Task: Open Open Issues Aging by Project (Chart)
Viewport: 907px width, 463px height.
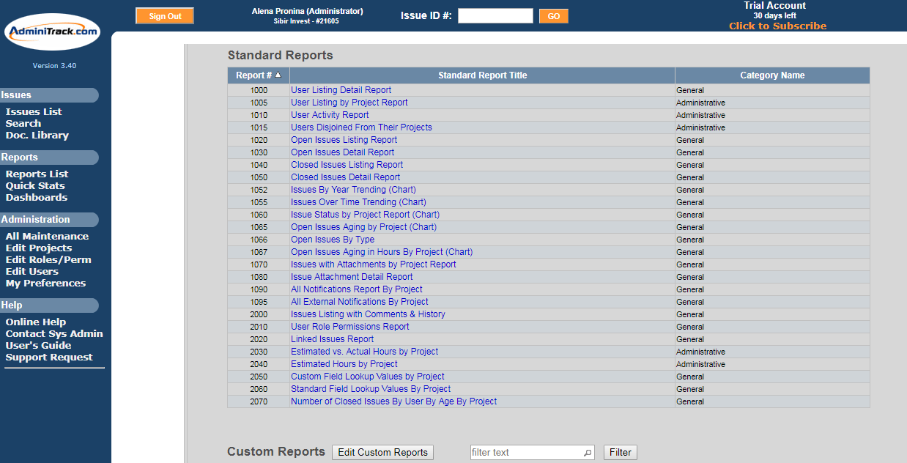Action: [x=363, y=227]
